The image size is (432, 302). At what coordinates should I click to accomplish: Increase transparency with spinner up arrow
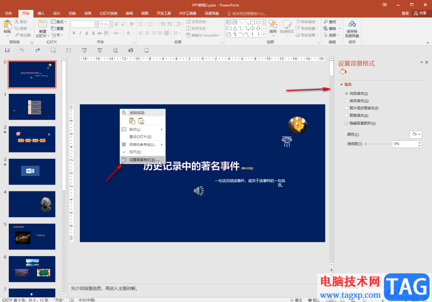click(420, 142)
